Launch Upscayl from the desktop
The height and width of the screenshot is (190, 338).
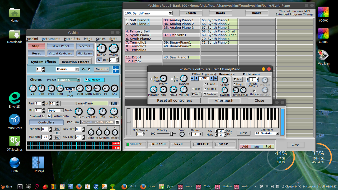pos(38,163)
